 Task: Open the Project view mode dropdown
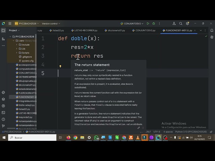[x=14, y=31]
